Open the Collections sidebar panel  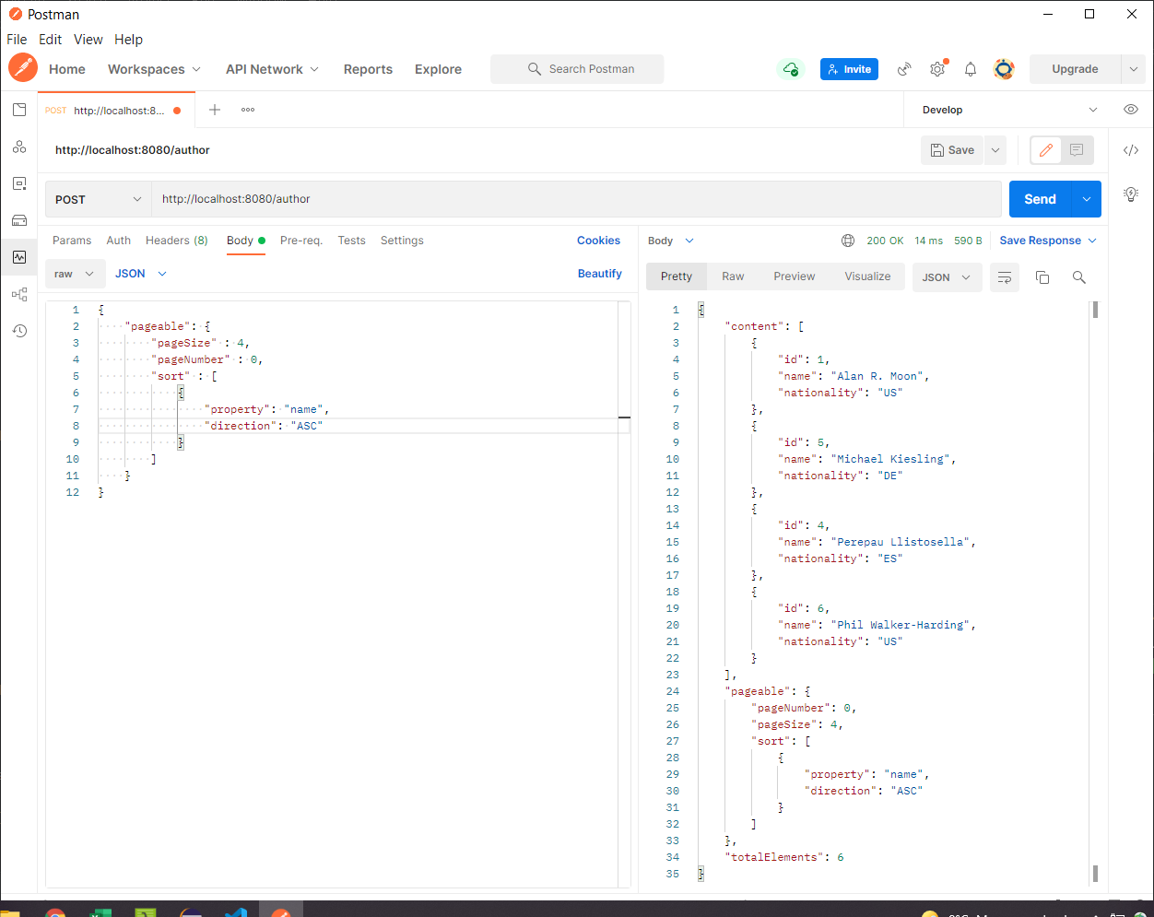(19, 109)
